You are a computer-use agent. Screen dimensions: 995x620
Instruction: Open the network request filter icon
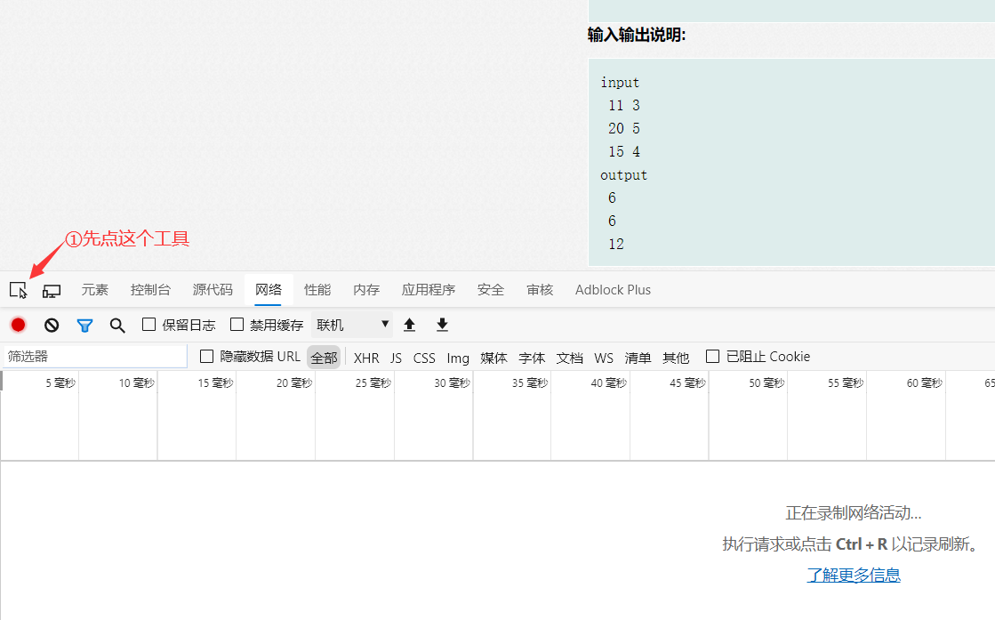coord(84,324)
